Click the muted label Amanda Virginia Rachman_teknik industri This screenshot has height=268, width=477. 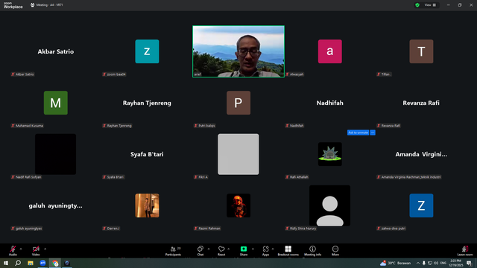tap(409, 177)
